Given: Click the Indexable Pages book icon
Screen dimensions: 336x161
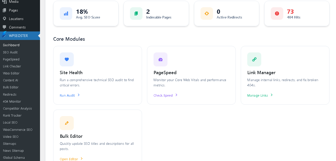Looking at the screenshot, I should 136,13.
